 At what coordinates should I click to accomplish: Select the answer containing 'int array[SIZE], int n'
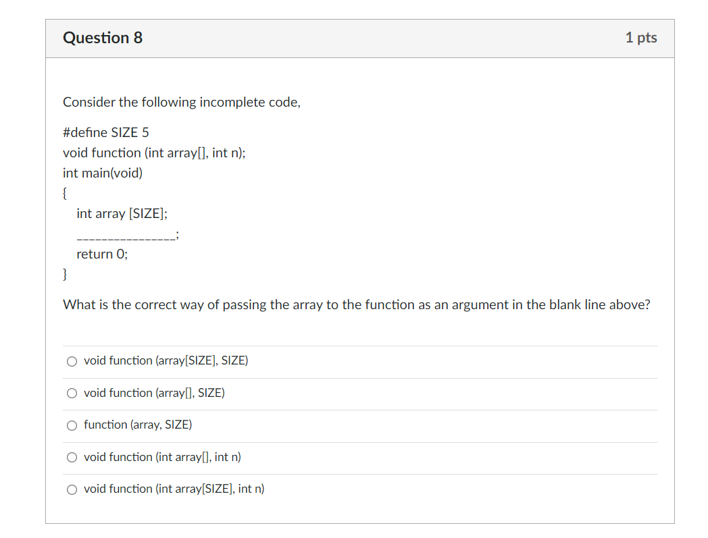click(174, 489)
